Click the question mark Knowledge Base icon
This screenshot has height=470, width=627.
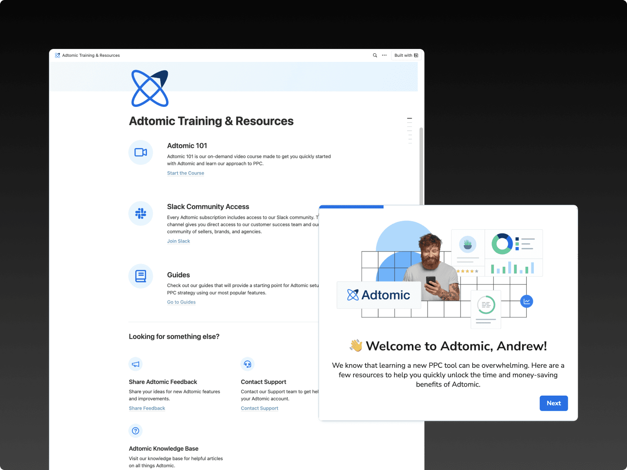(x=136, y=431)
